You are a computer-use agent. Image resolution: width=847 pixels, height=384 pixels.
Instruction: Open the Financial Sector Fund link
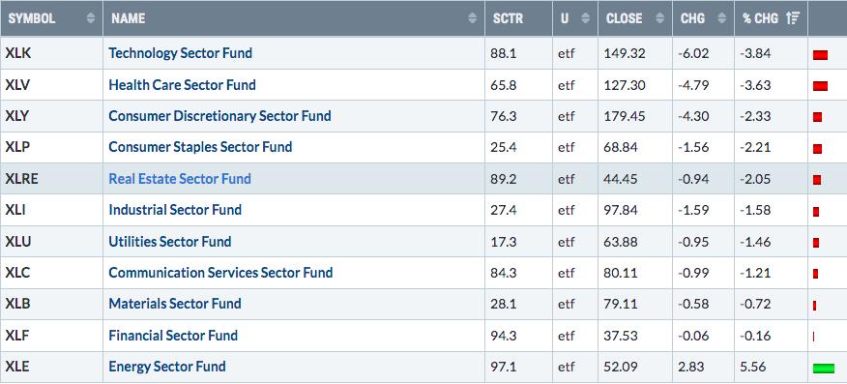point(173,336)
